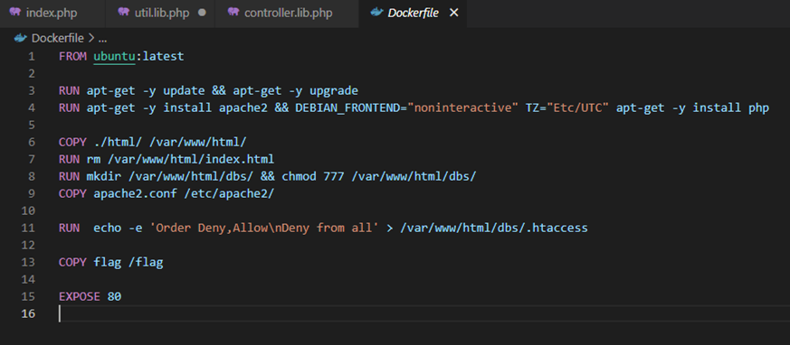
Task: Click the PHP icon on controller.lib.php tab
Action: [x=233, y=12]
